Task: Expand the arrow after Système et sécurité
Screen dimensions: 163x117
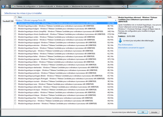Action: 54,7
